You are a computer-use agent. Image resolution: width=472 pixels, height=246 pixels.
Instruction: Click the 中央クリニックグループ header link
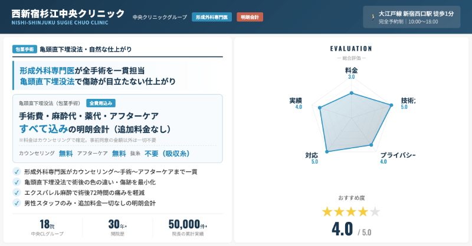(x=159, y=17)
